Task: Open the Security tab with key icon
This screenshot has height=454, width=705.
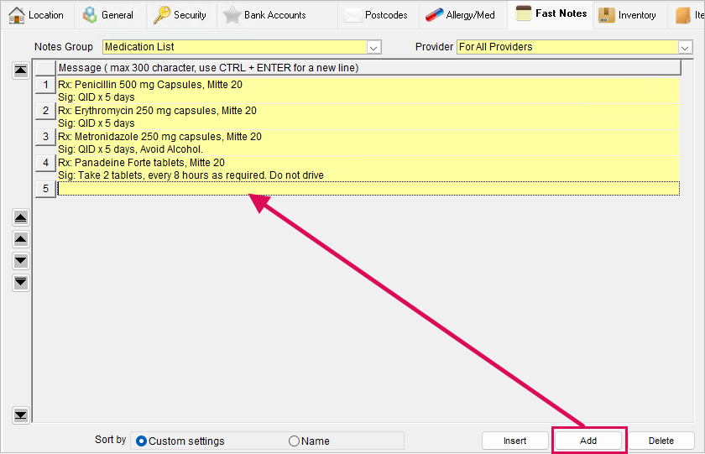Action: pos(180,15)
